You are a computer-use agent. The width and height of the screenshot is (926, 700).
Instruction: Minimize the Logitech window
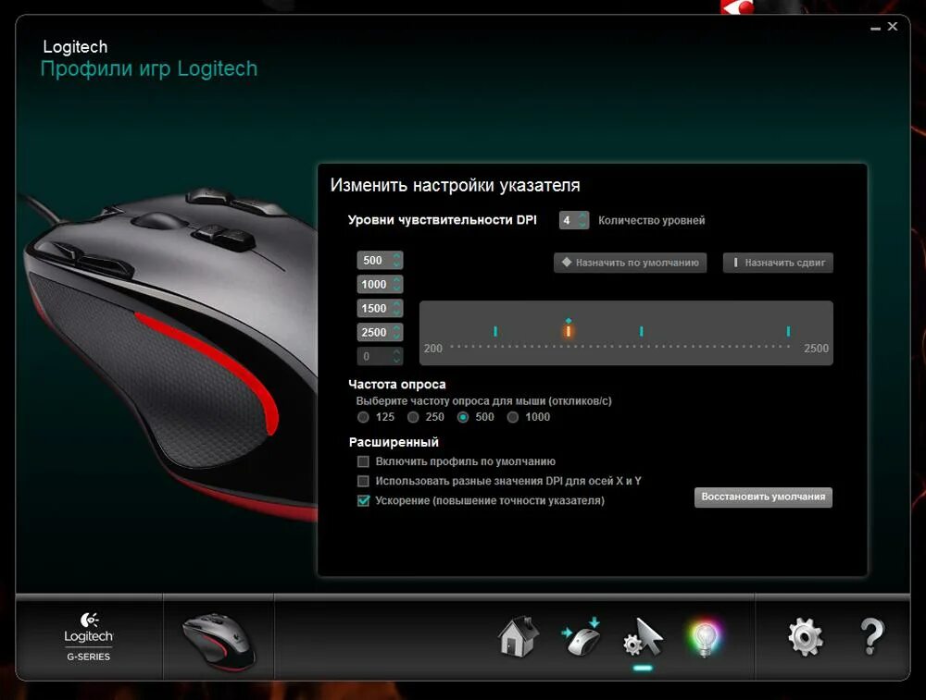(x=875, y=28)
